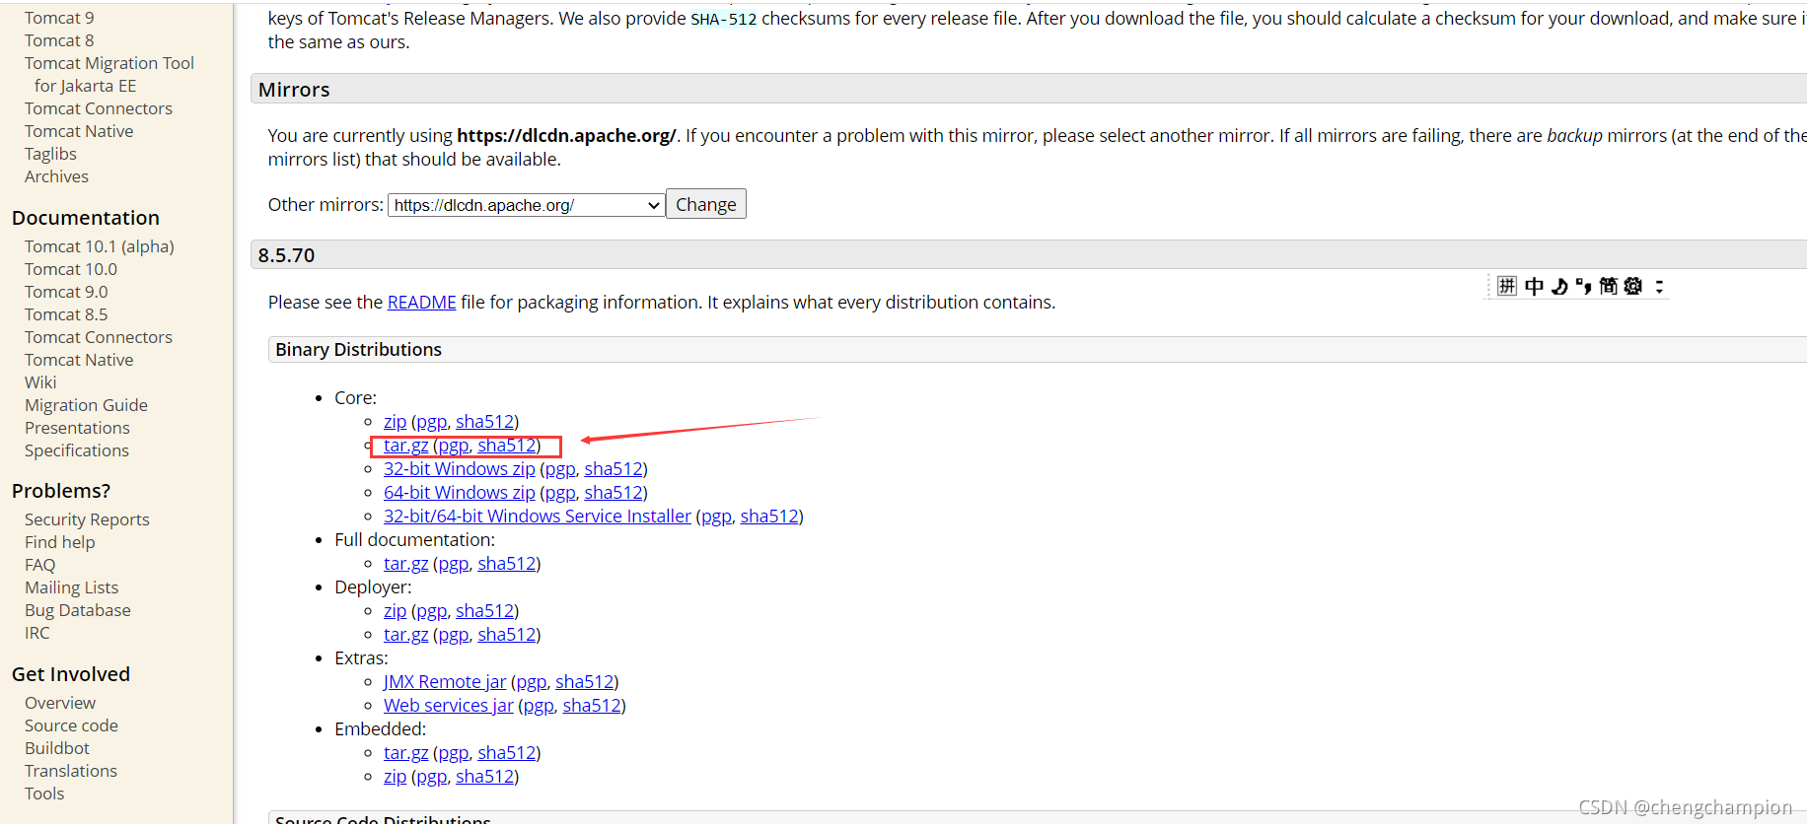Open the IRC link
The image size is (1807, 828).
coord(37,633)
